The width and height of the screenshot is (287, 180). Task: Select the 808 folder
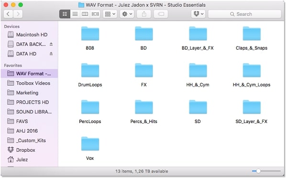click(x=90, y=38)
